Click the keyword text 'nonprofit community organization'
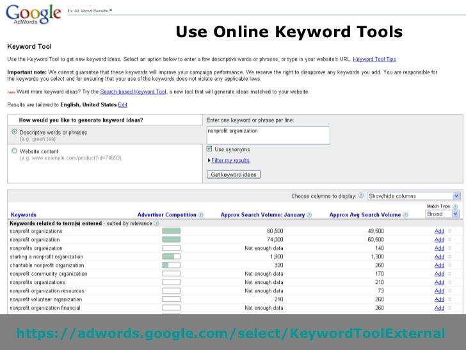The image size is (466, 350). [x=49, y=274]
